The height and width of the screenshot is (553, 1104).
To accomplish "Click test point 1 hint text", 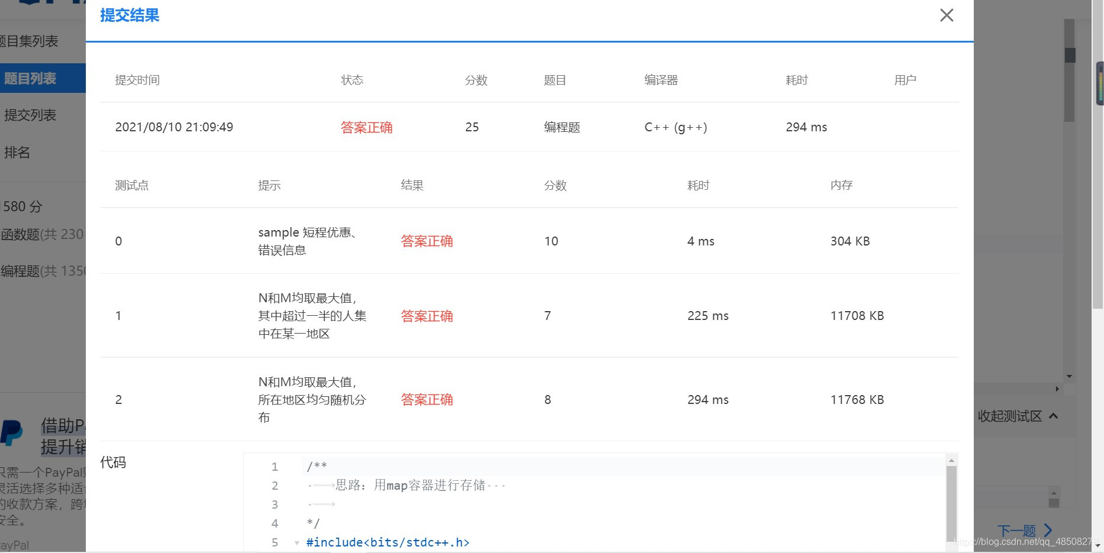I will coord(312,316).
